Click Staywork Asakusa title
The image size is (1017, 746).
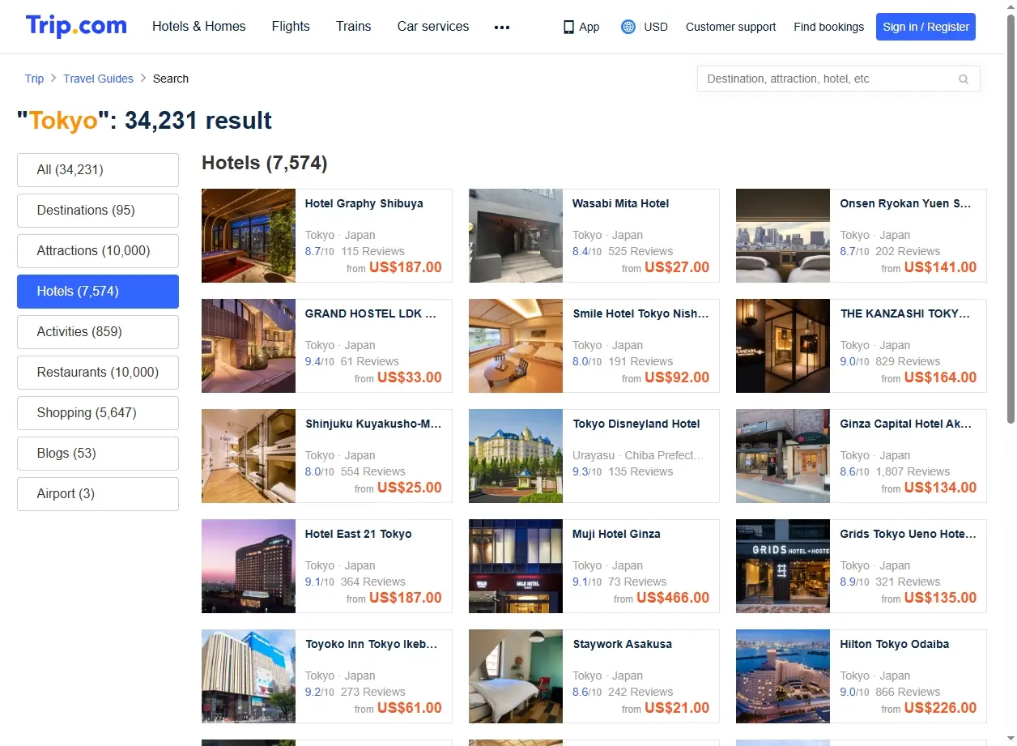point(622,644)
